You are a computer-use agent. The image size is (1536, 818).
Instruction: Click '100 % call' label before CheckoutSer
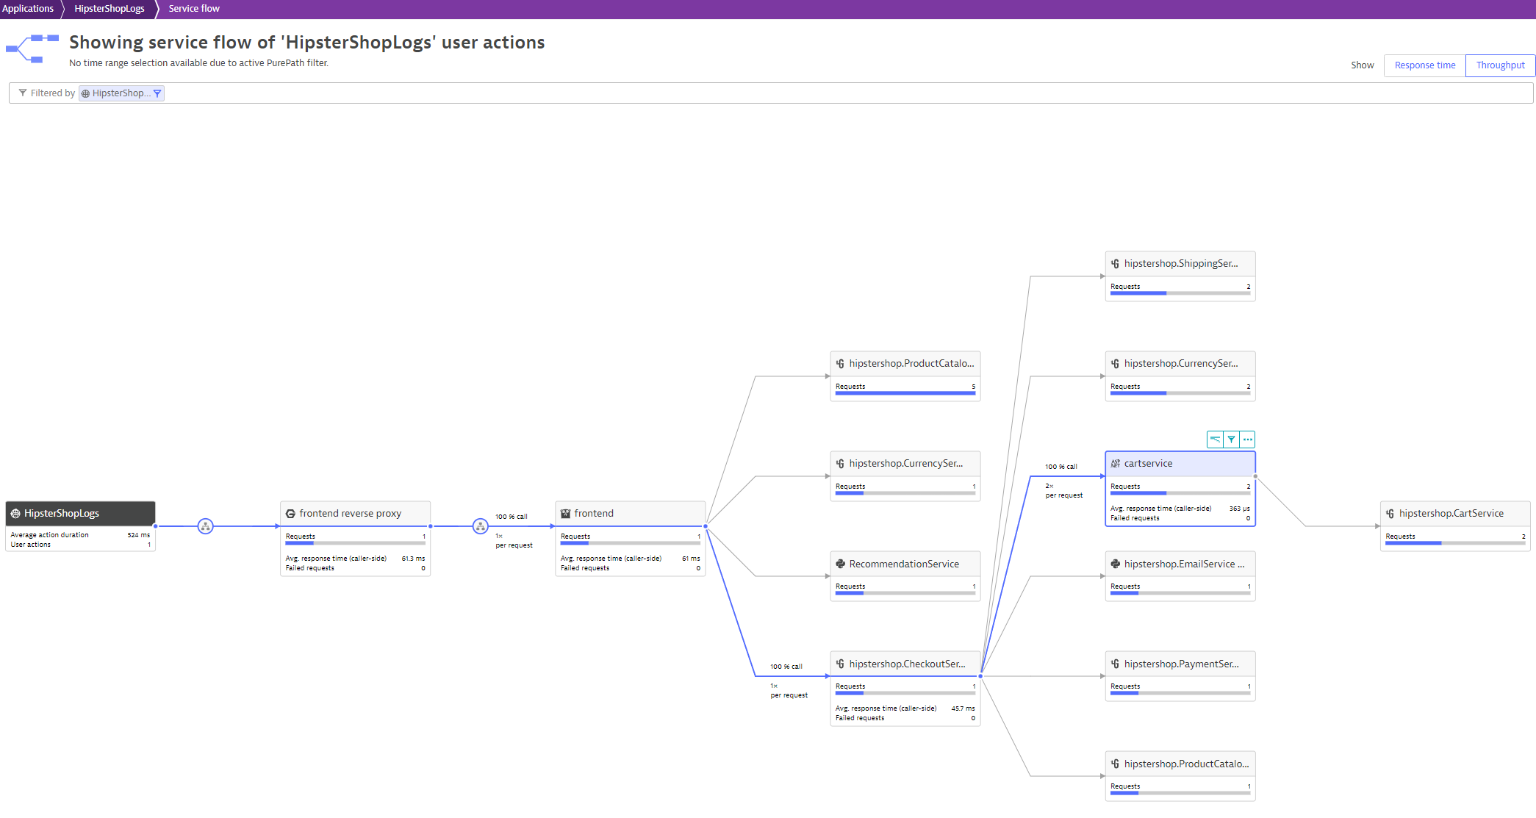pos(786,667)
